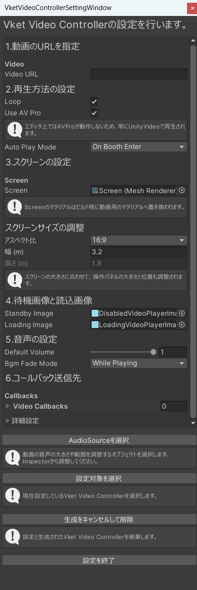Viewport: 197px width, 590px height.
Task: Click the 'Default Volume' label
Action: coord(30,352)
